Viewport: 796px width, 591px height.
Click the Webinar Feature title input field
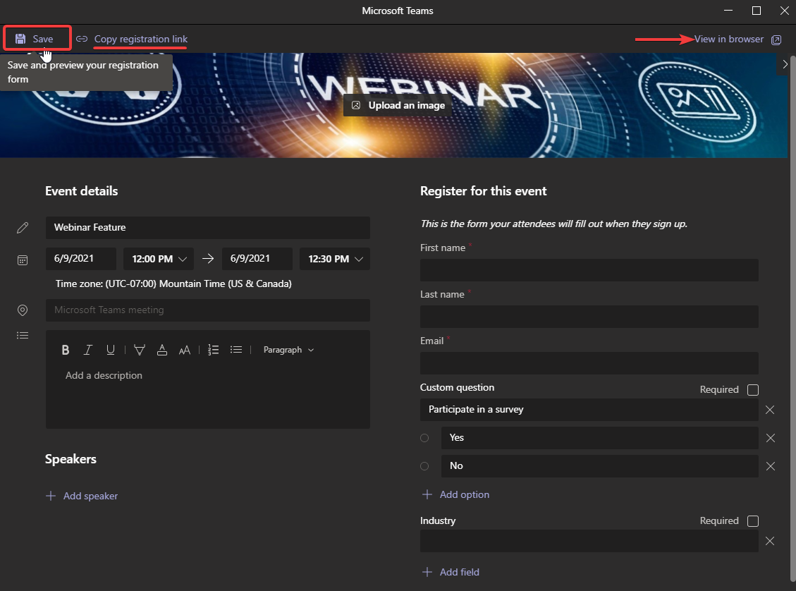(207, 227)
